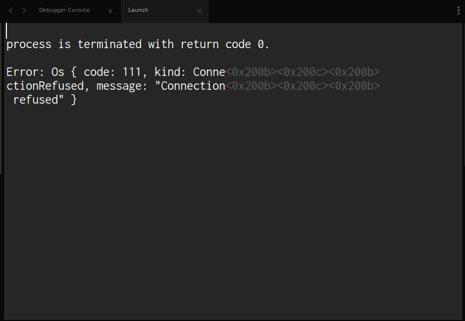The width and height of the screenshot is (465, 321).
Task: Expand forward history with the right arrow
Action: pos(24,9)
